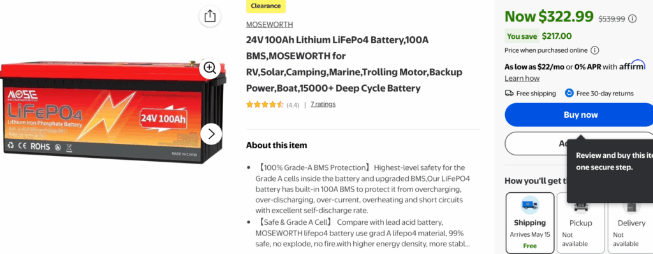This screenshot has height=254, width=653.
Task: Click the battery product image
Action: [x=113, y=111]
